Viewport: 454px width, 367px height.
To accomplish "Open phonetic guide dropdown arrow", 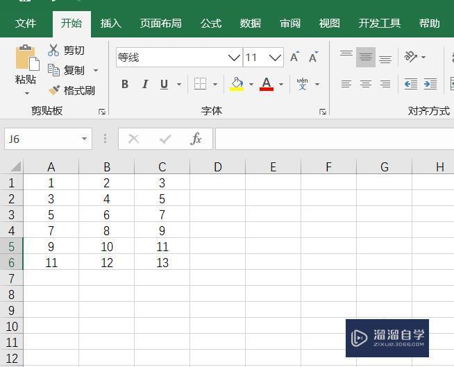I will pos(317,85).
